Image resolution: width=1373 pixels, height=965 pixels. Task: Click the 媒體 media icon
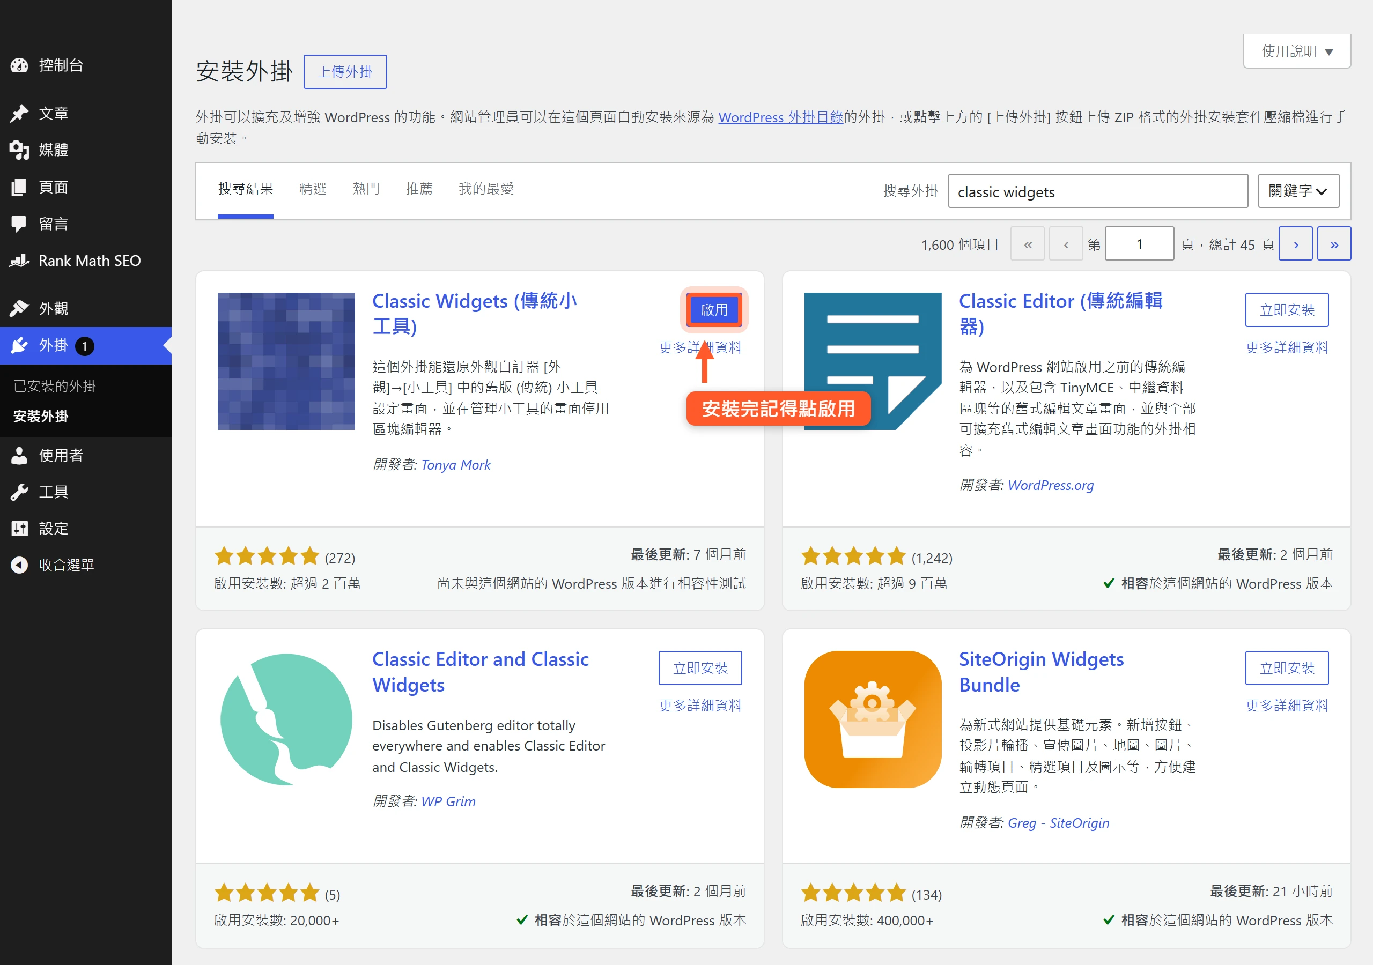pyautogui.click(x=19, y=150)
